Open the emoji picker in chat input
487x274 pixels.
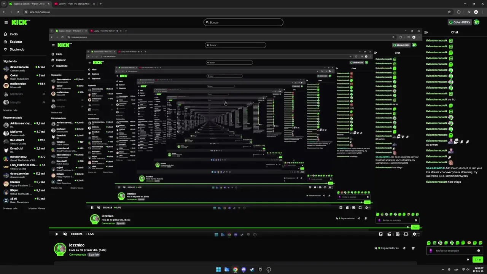click(479, 250)
